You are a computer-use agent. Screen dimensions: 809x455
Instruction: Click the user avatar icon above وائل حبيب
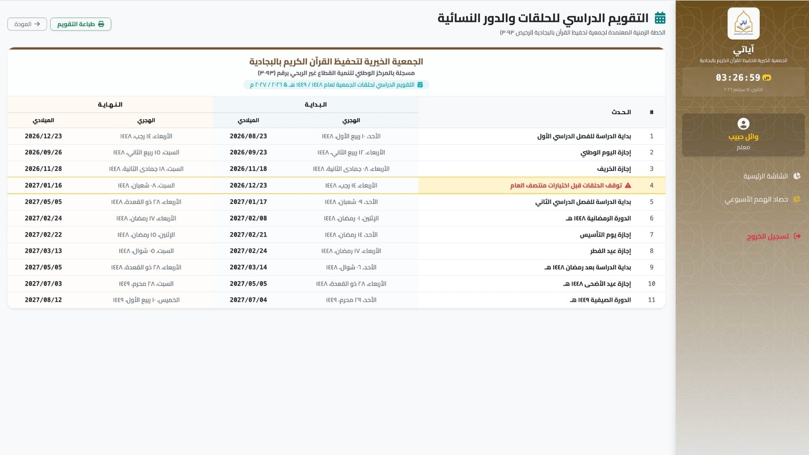tap(743, 124)
